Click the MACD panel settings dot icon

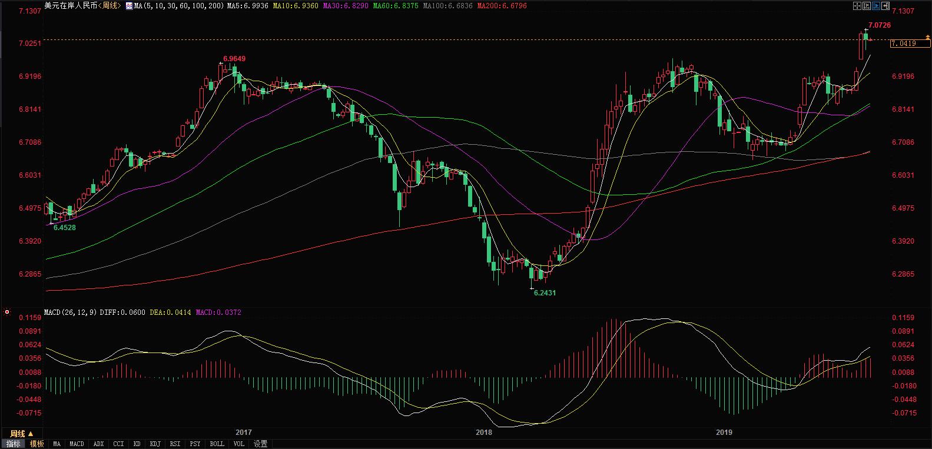(x=6, y=312)
